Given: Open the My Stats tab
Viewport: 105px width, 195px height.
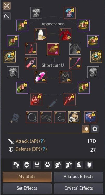Looking at the screenshot, I should click(27, 177).
